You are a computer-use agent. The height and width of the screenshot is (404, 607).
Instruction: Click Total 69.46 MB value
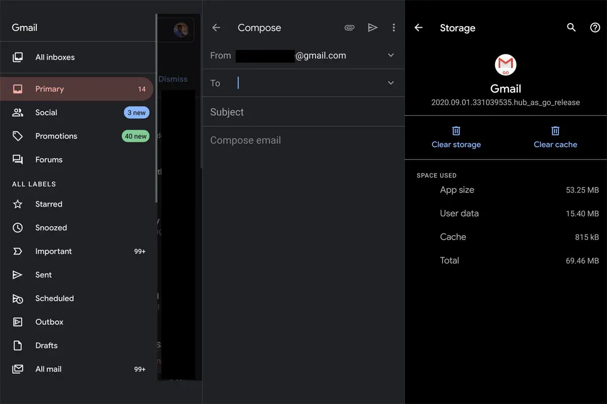[x=582, y=261]
